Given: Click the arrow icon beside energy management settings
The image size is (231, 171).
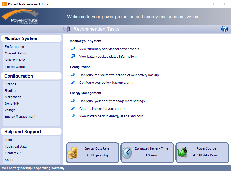Looking at the screenshot, I should click(73, 101).
